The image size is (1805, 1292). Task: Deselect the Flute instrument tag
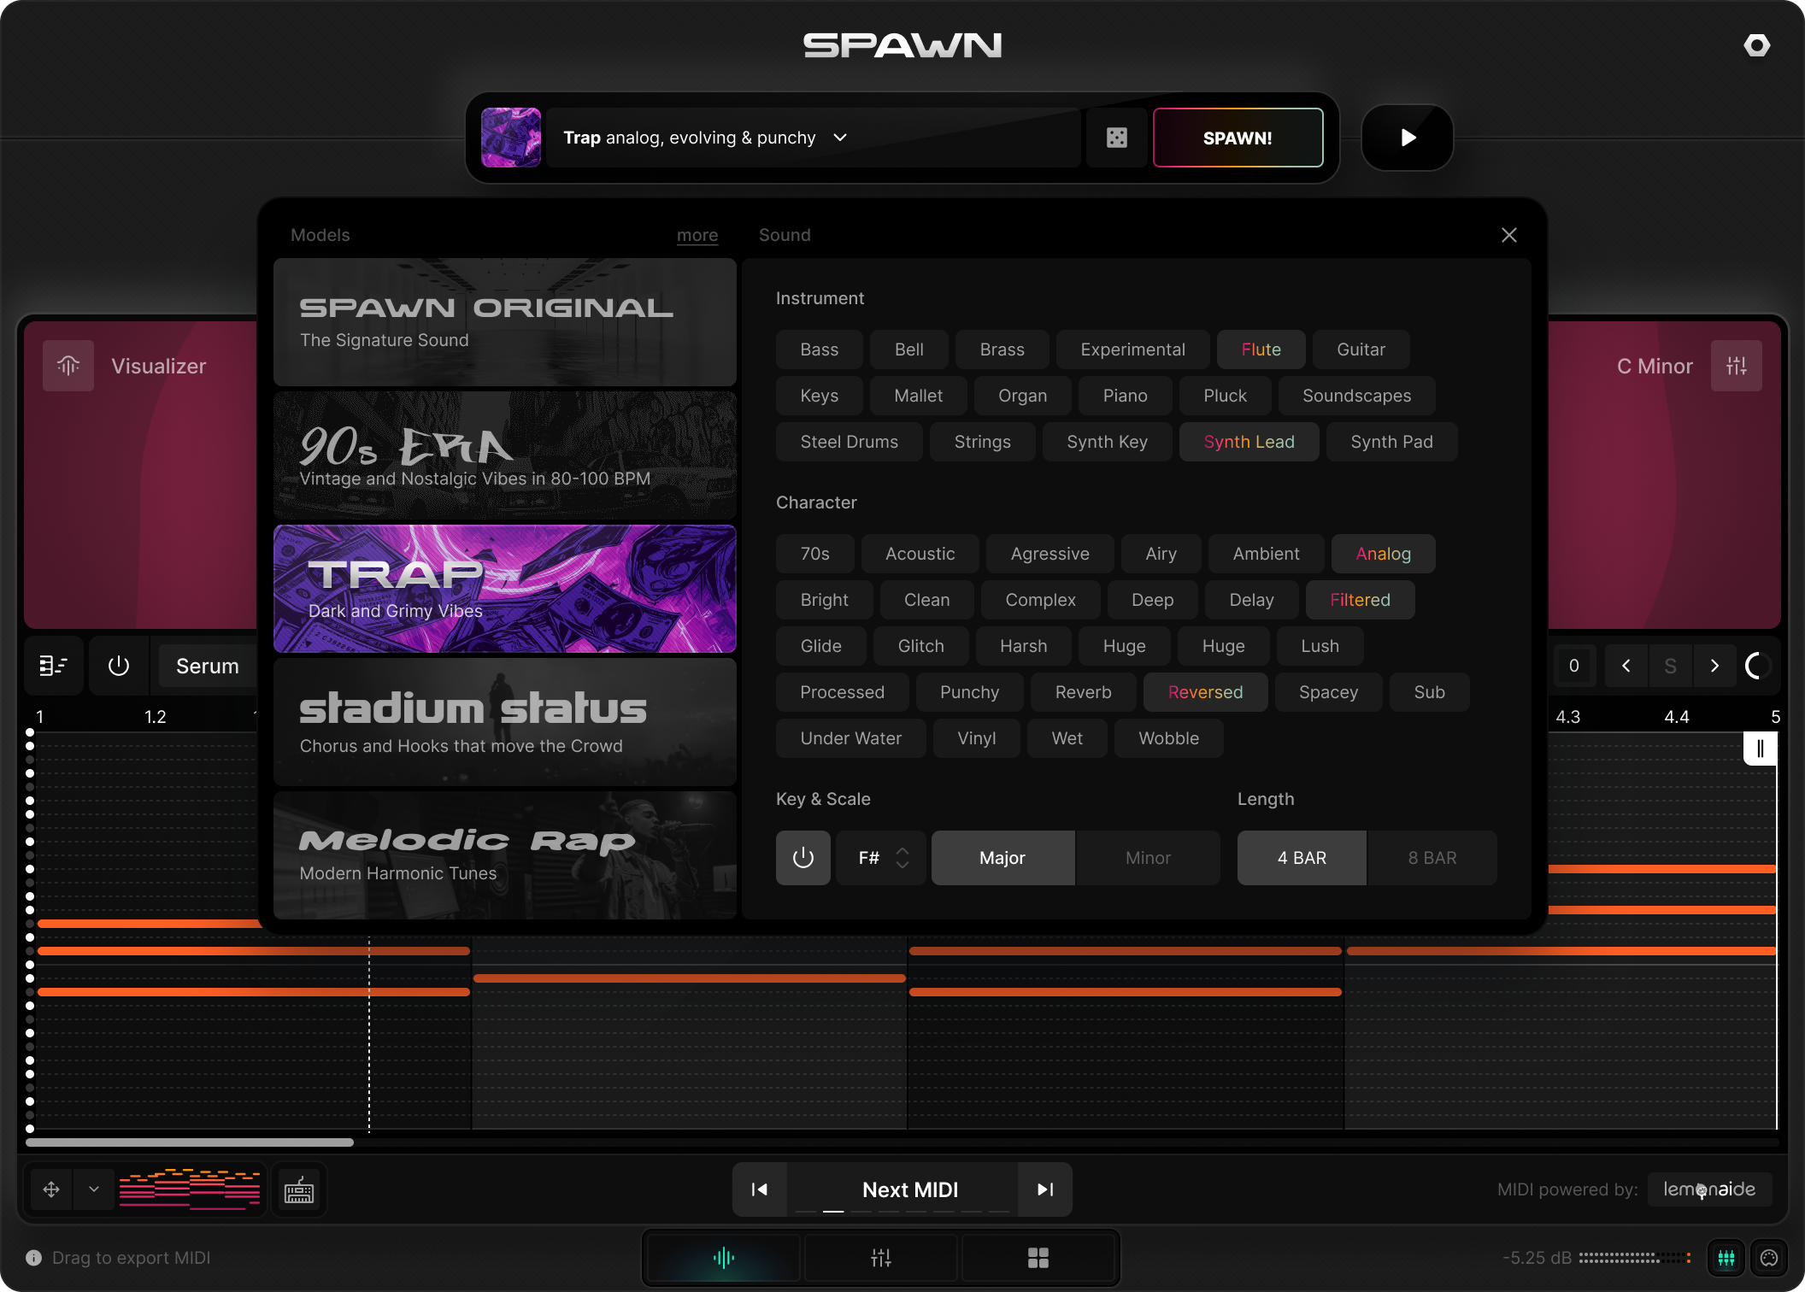click(x=1261, y=349)
